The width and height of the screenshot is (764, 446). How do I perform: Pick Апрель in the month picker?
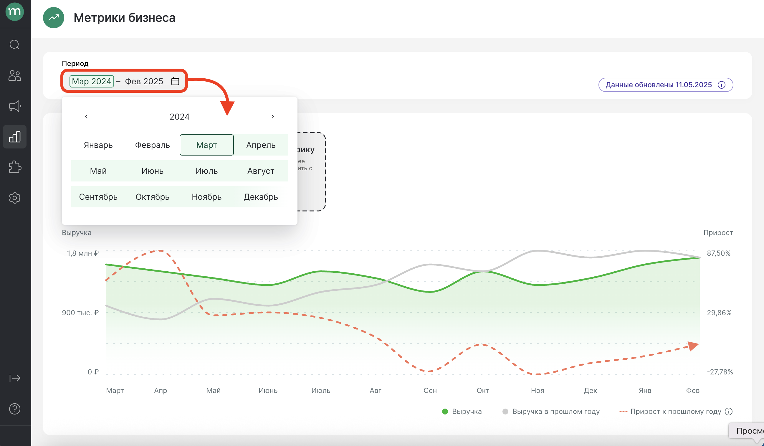click(261, 145)
